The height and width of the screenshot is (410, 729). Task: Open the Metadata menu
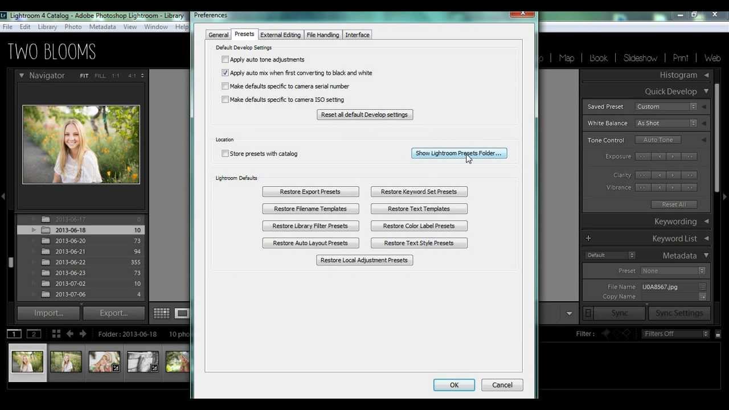(x=103, y=27)
